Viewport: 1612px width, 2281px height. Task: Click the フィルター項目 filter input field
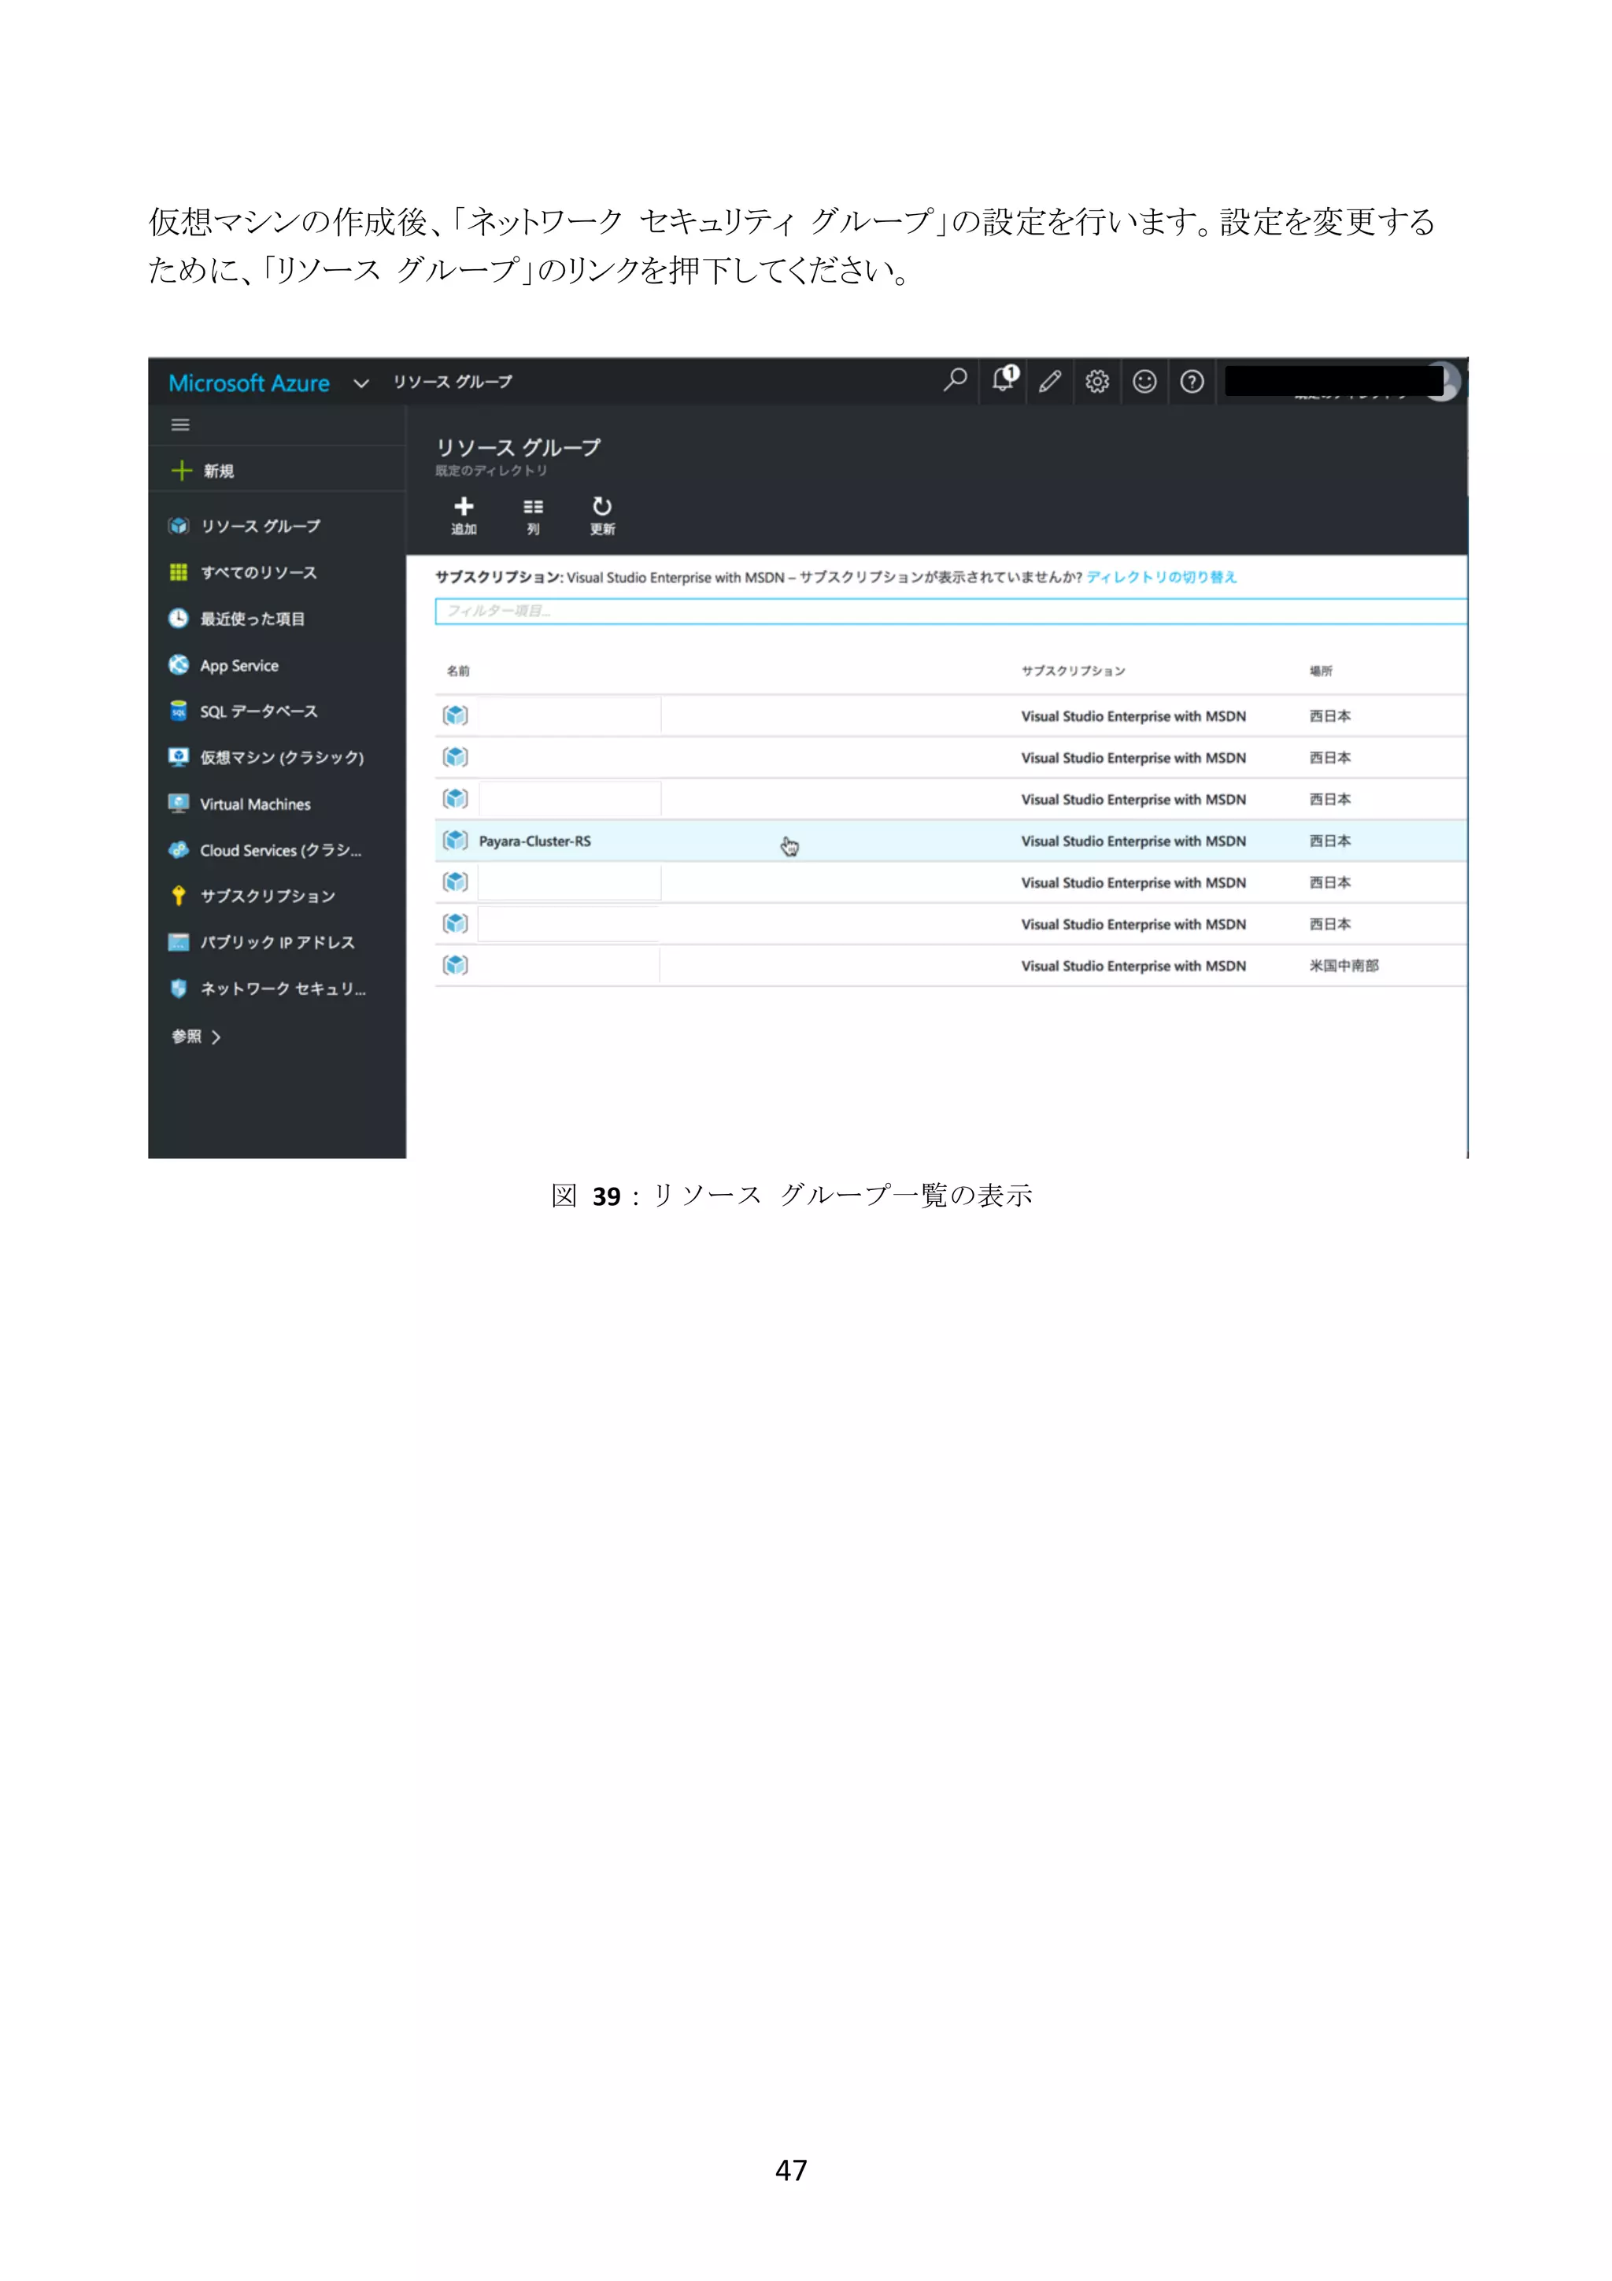point(948,611)
